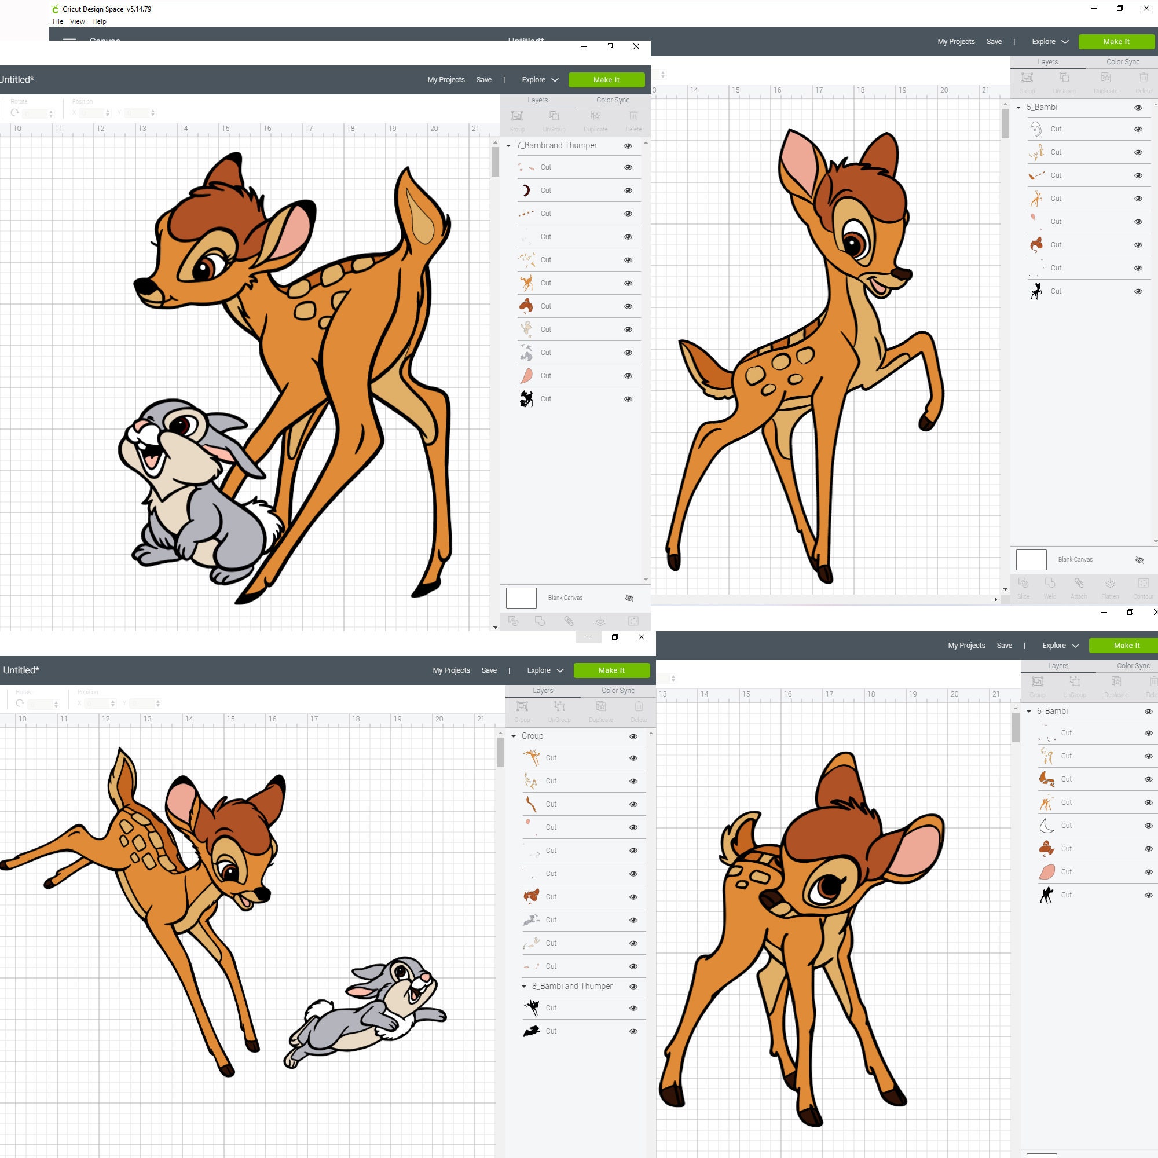Viewport: 1158px width, 1158px height.
Task: Hide black silhouette layer in 6_Bambi window
Action: 1148,896
